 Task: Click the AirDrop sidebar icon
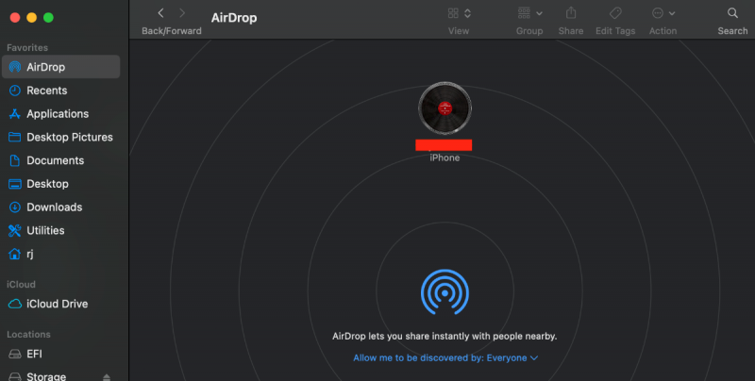(15, 67)
